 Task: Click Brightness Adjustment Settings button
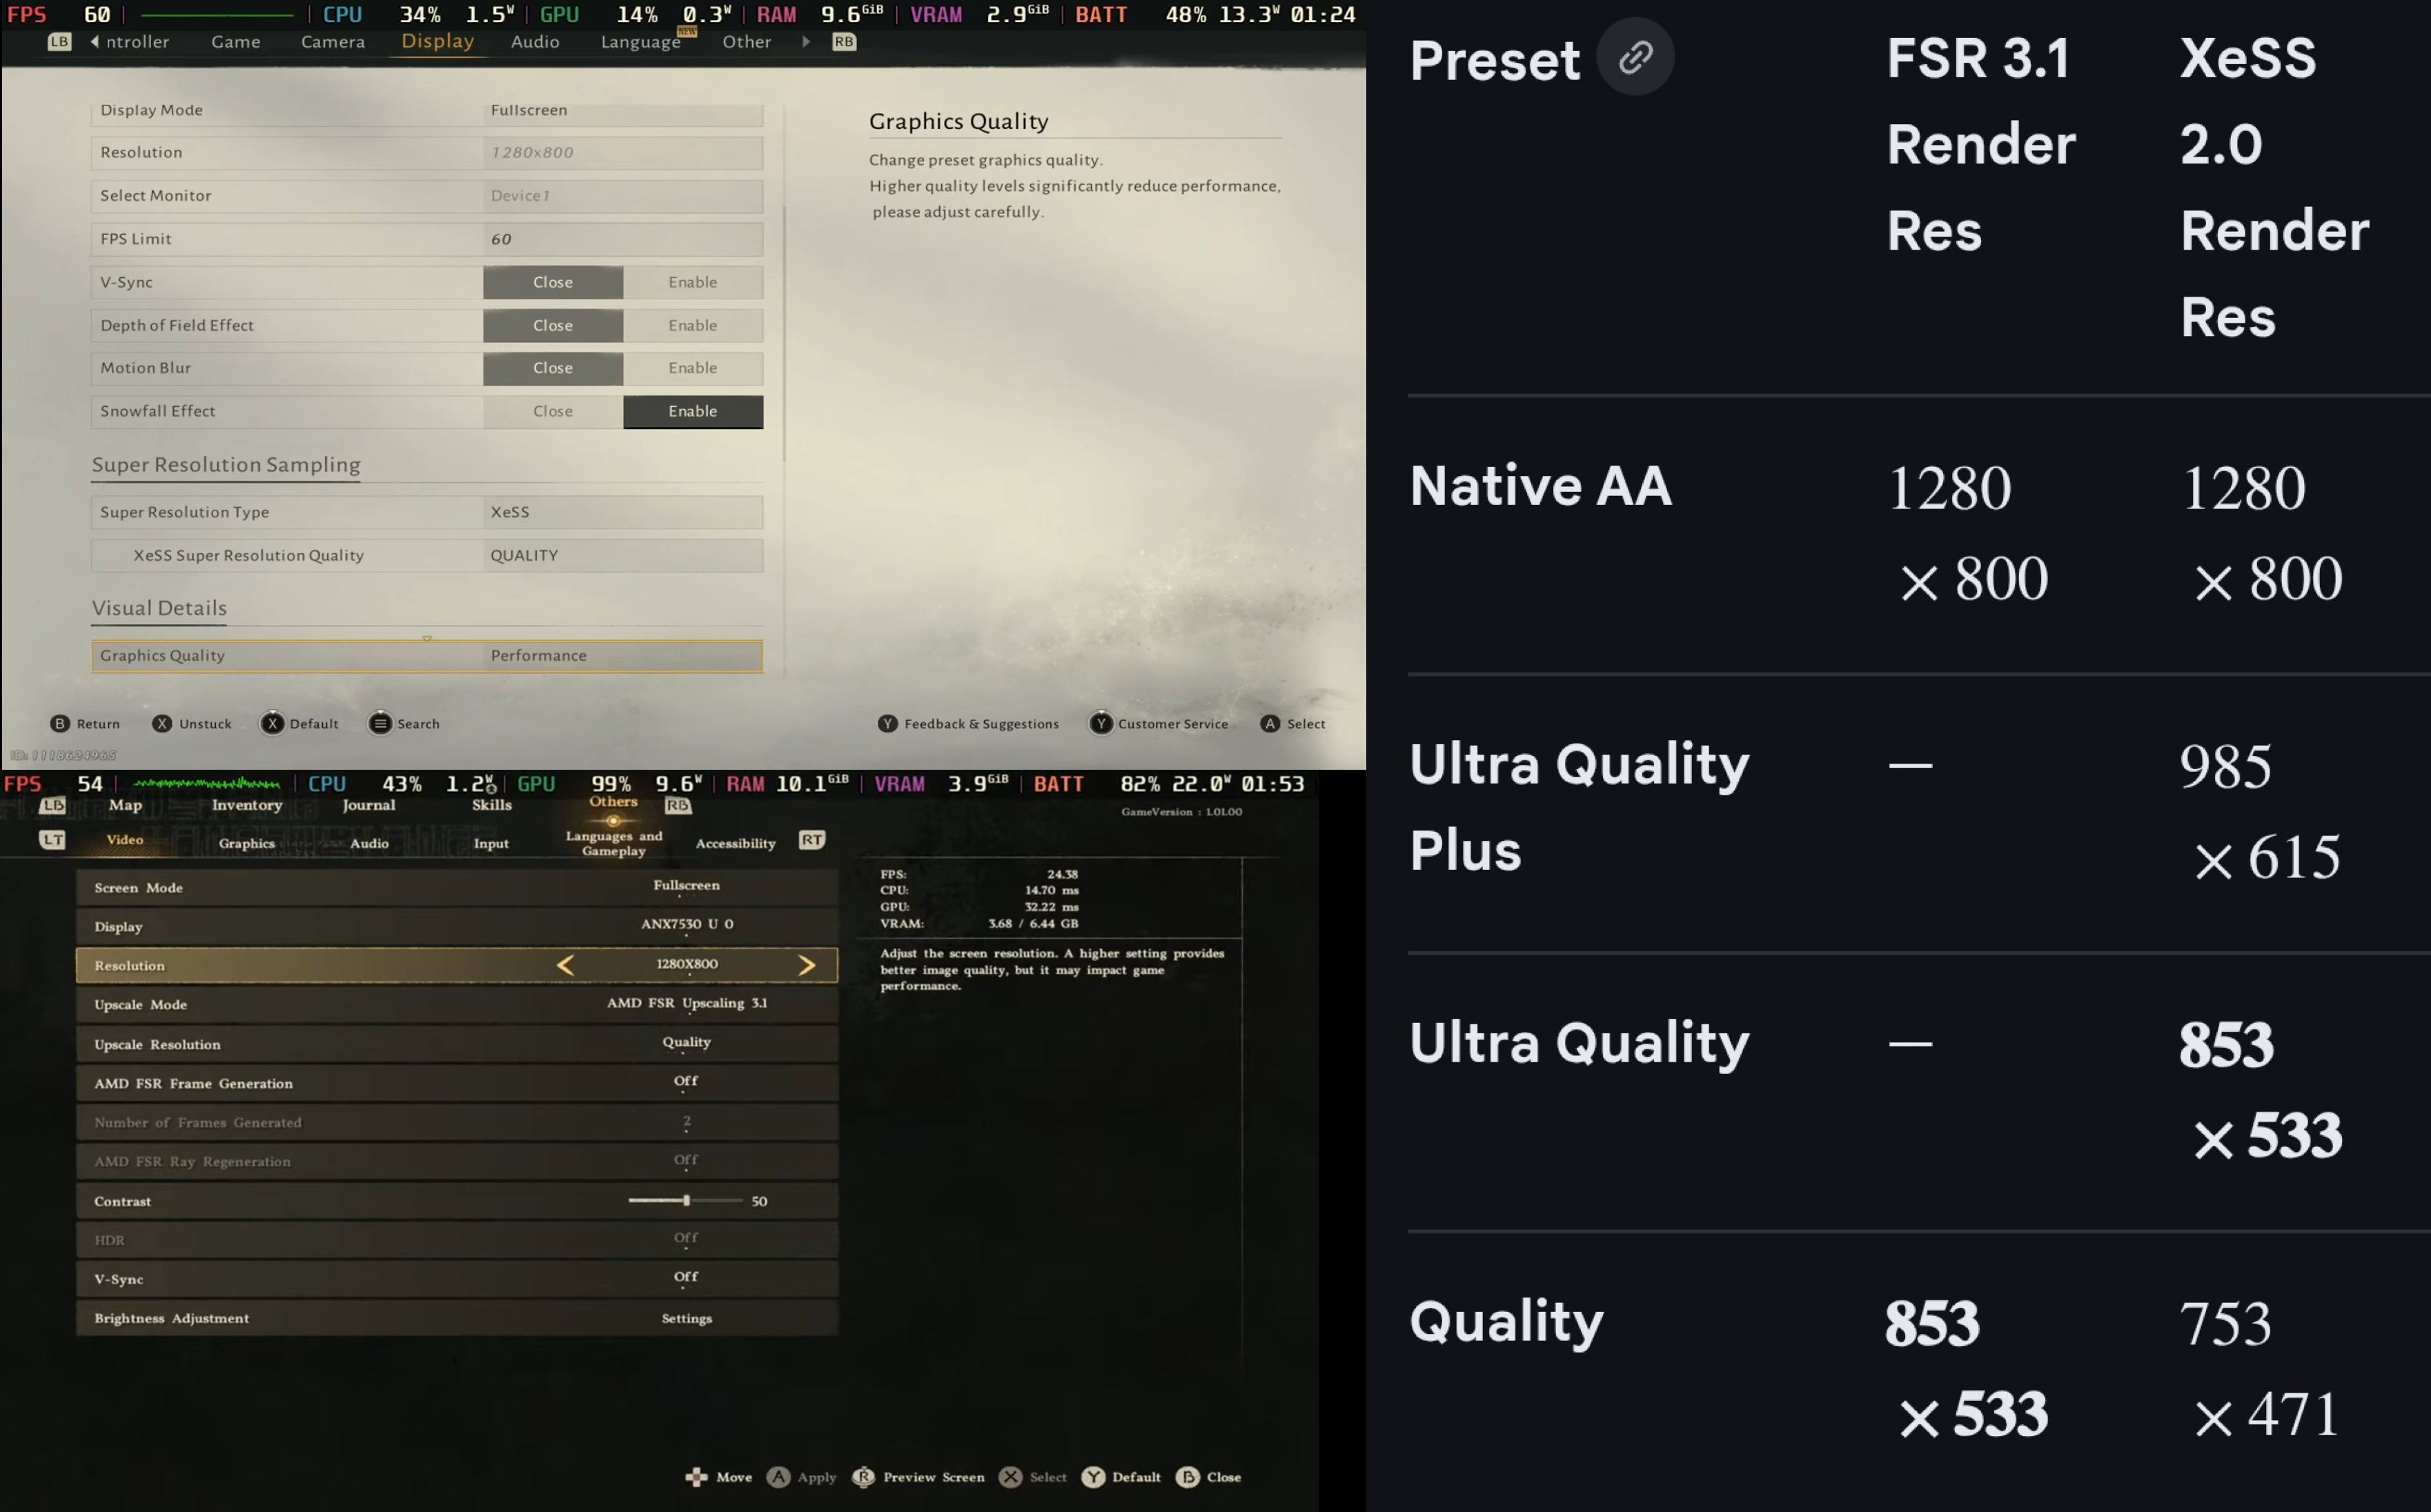pyautogui.click(x=687, y=1318)
